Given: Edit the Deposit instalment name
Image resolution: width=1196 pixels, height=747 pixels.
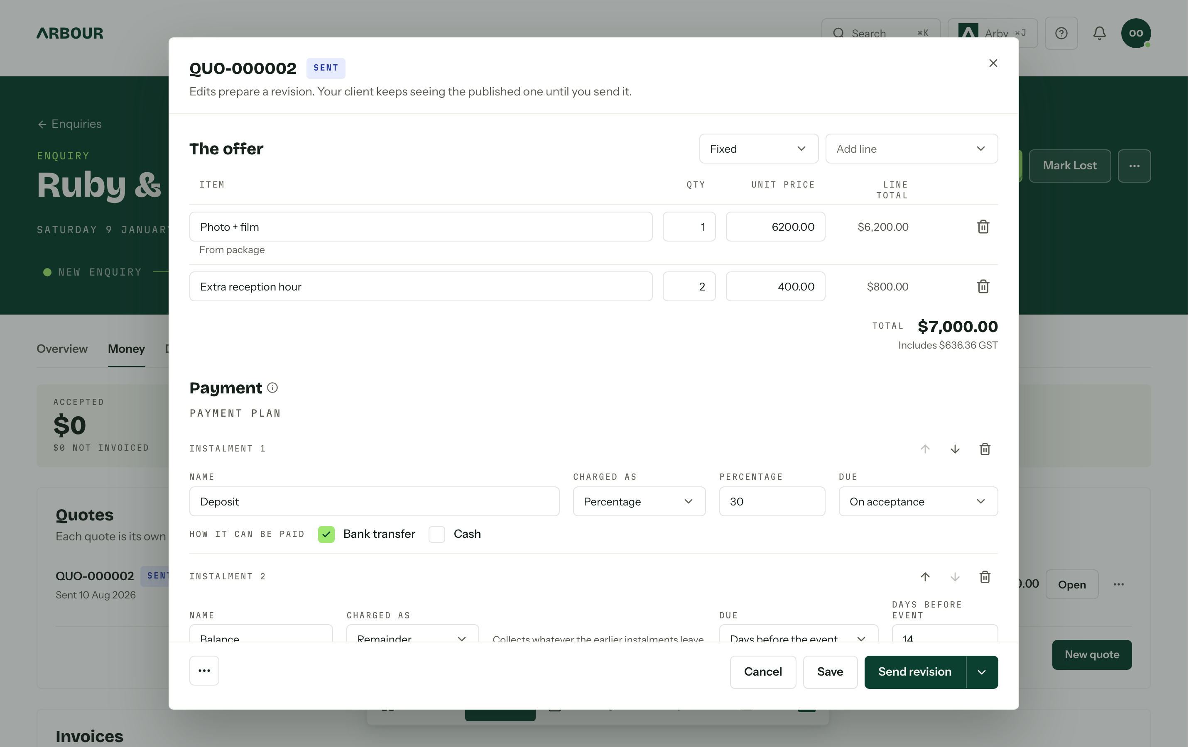Looking at the screenshot, I should point(374,501).
